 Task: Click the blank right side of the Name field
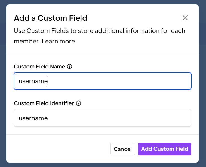click(150, 81)
